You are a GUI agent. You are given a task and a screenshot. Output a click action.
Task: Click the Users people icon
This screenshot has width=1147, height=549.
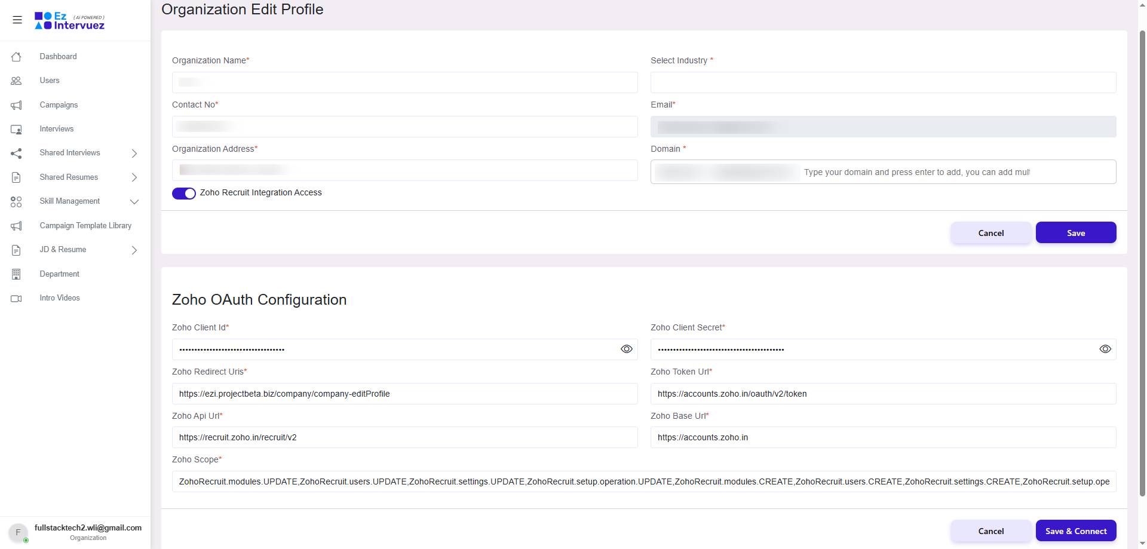(x=16, y=81)
